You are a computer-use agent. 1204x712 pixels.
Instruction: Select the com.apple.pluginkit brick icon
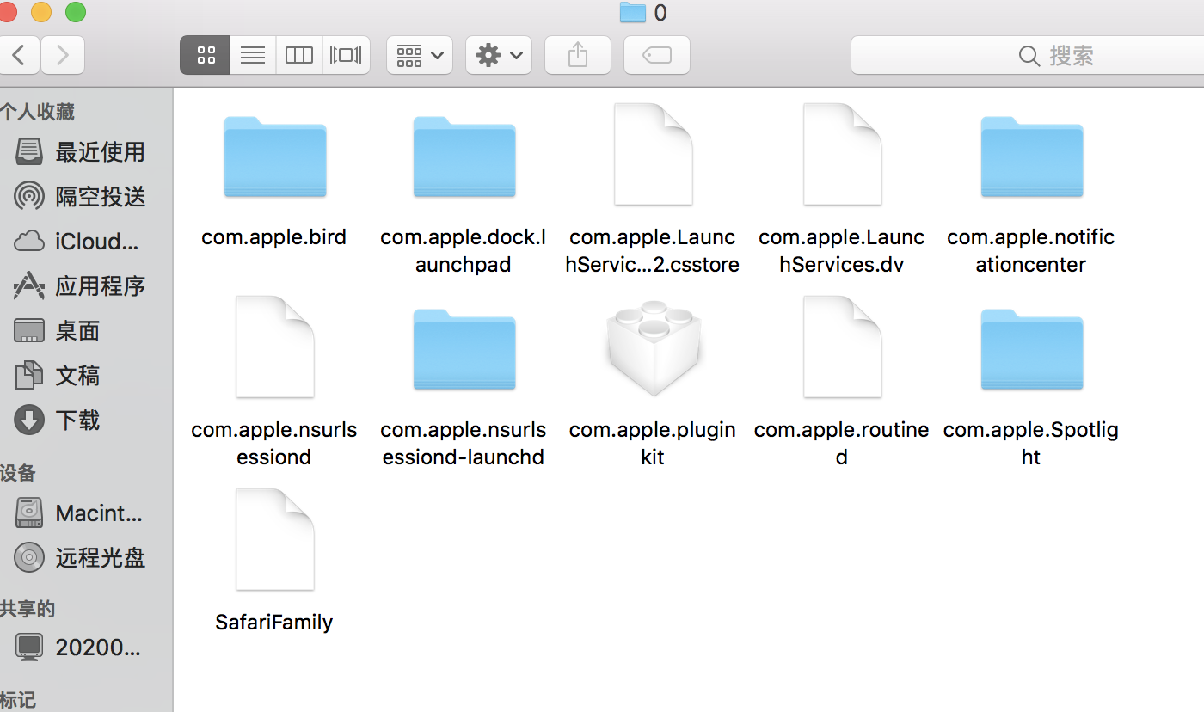(x=653, y=347)
